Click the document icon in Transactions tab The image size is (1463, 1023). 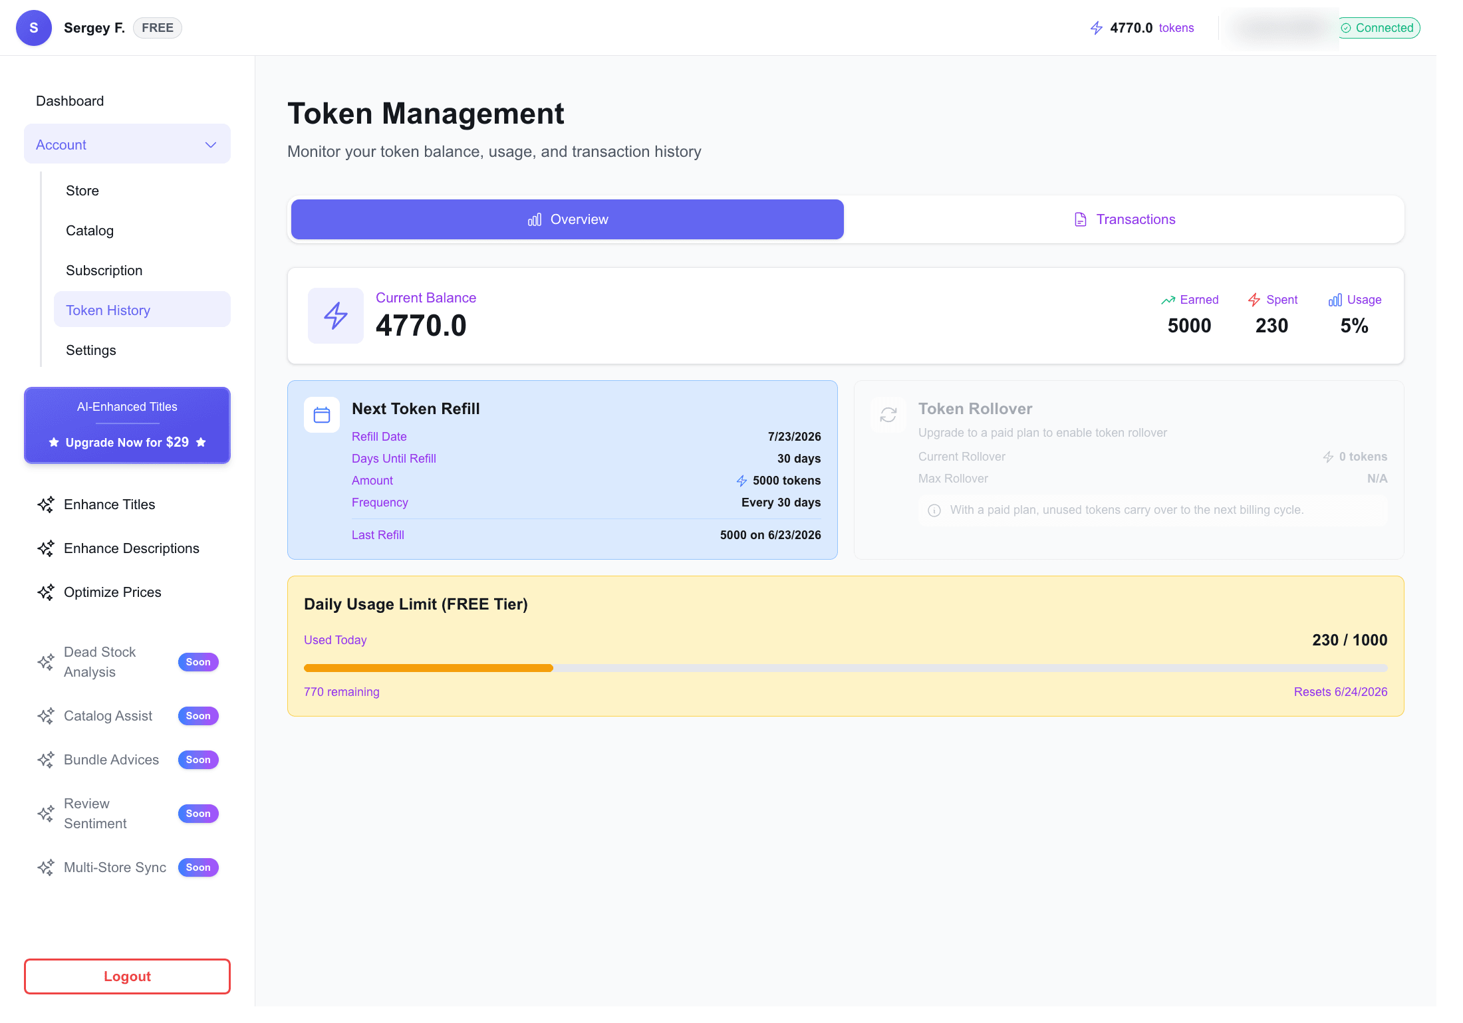coord(1081,219)
